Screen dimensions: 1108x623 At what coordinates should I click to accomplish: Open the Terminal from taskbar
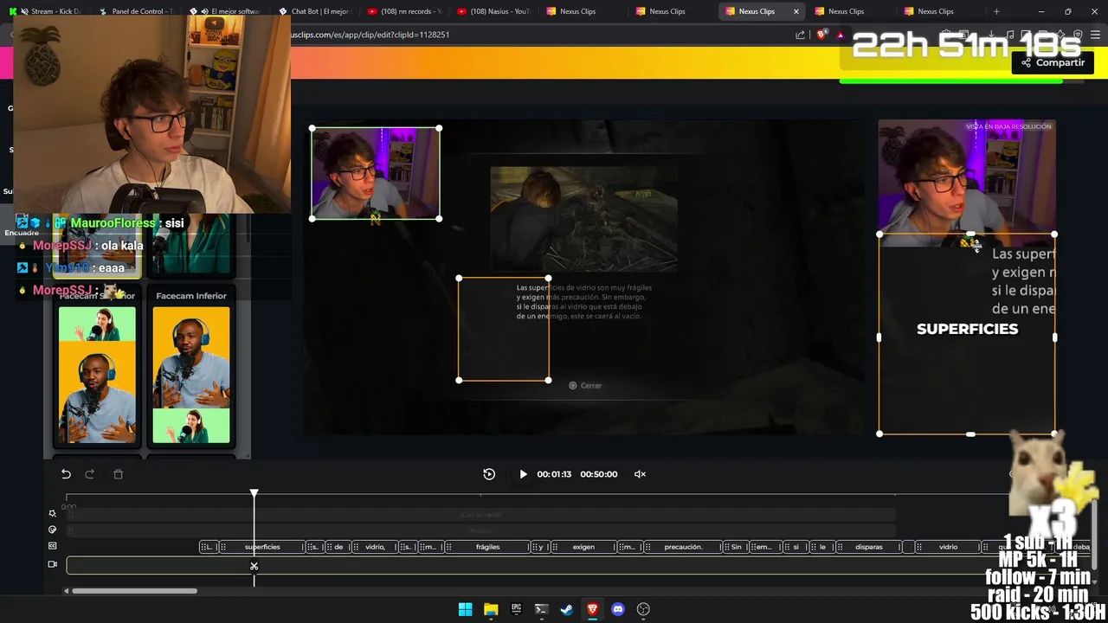click(541, 609)
